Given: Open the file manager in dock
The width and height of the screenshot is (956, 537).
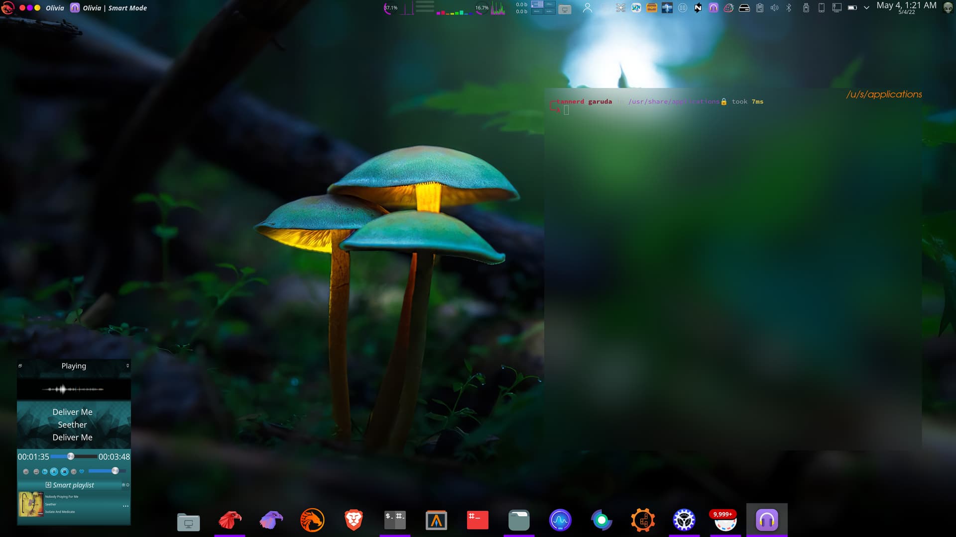Looking at the screenshot, I should pyautogui.click(x=519, y=520).
